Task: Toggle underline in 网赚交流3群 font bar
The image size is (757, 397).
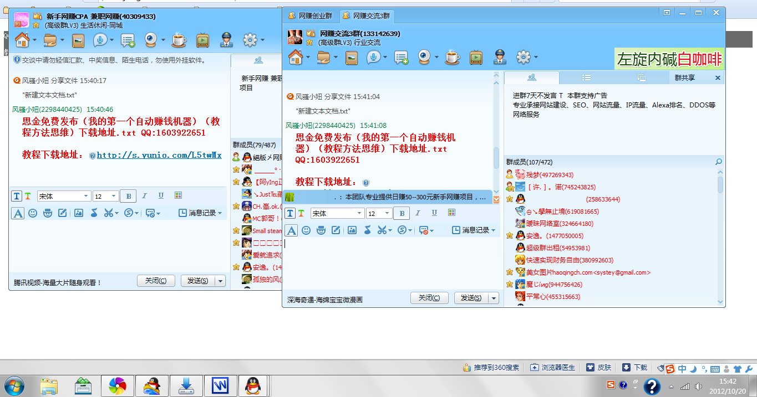Action: click(434, 213)
